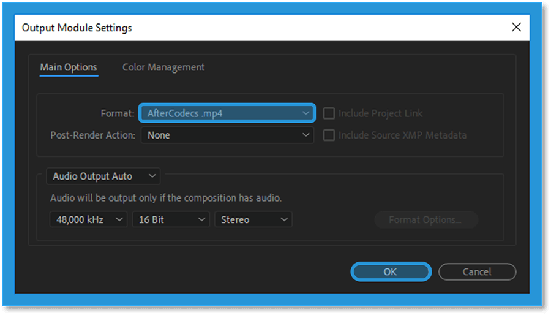Confirm settings with the OK button
This screenshot has height=315, width=551.
click(391, 271)
